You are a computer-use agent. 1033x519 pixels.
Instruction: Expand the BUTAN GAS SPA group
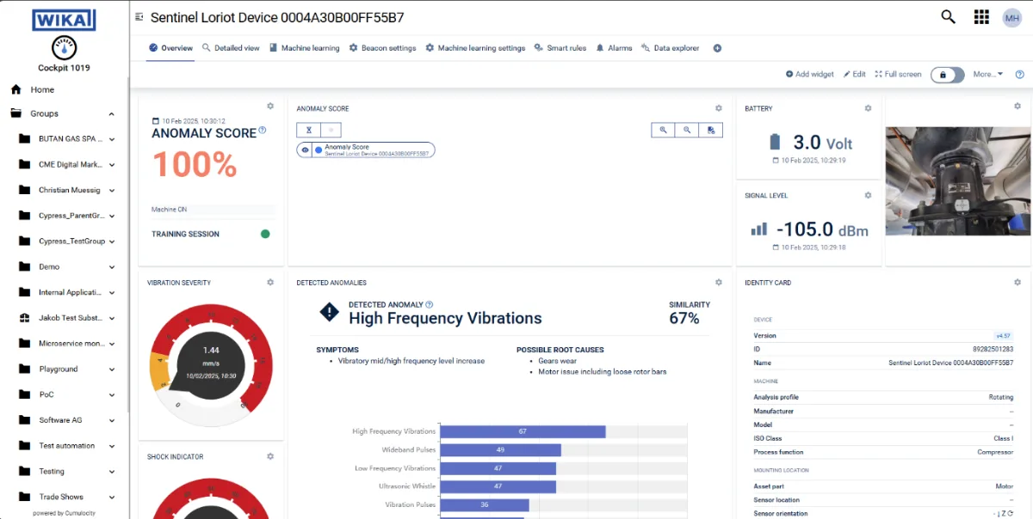(112, 139)
